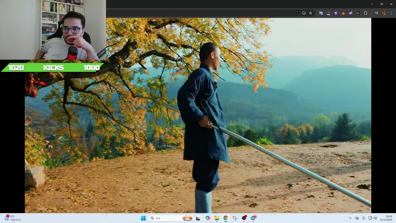This screenshot has width=396, height=223.
Task: Click the OneDrive cloud tray icon
Action: pyautogui.click(x=357, y=218)
